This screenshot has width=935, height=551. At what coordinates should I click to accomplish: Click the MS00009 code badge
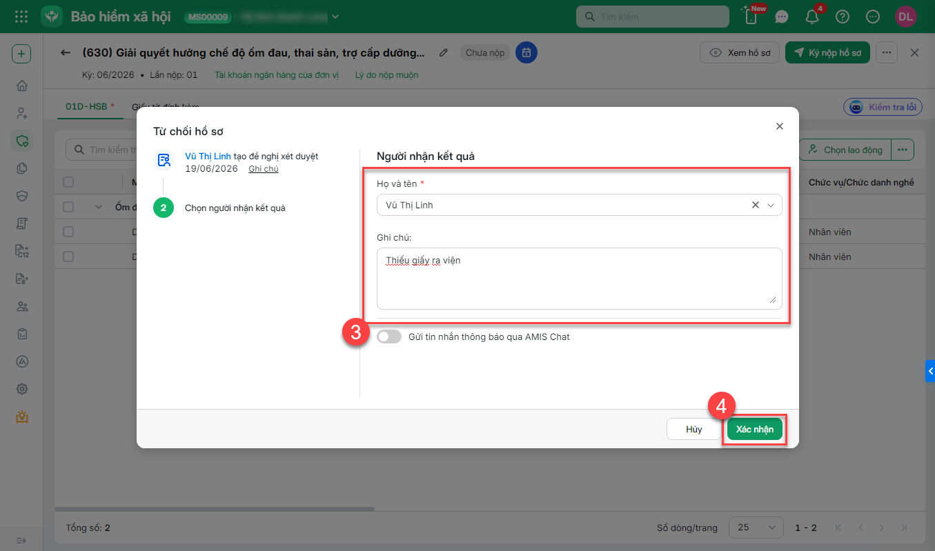click(208, 17)
